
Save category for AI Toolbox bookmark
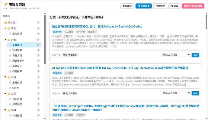coord(195,93)
